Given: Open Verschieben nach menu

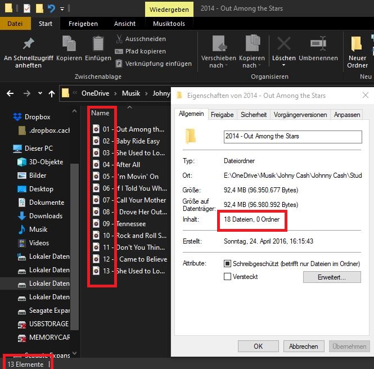Looking at the screenshot, I should 218,52.
